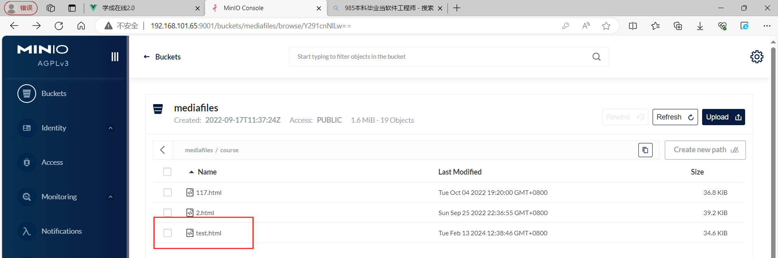Click the mediafiles breadcrumb

199,150
